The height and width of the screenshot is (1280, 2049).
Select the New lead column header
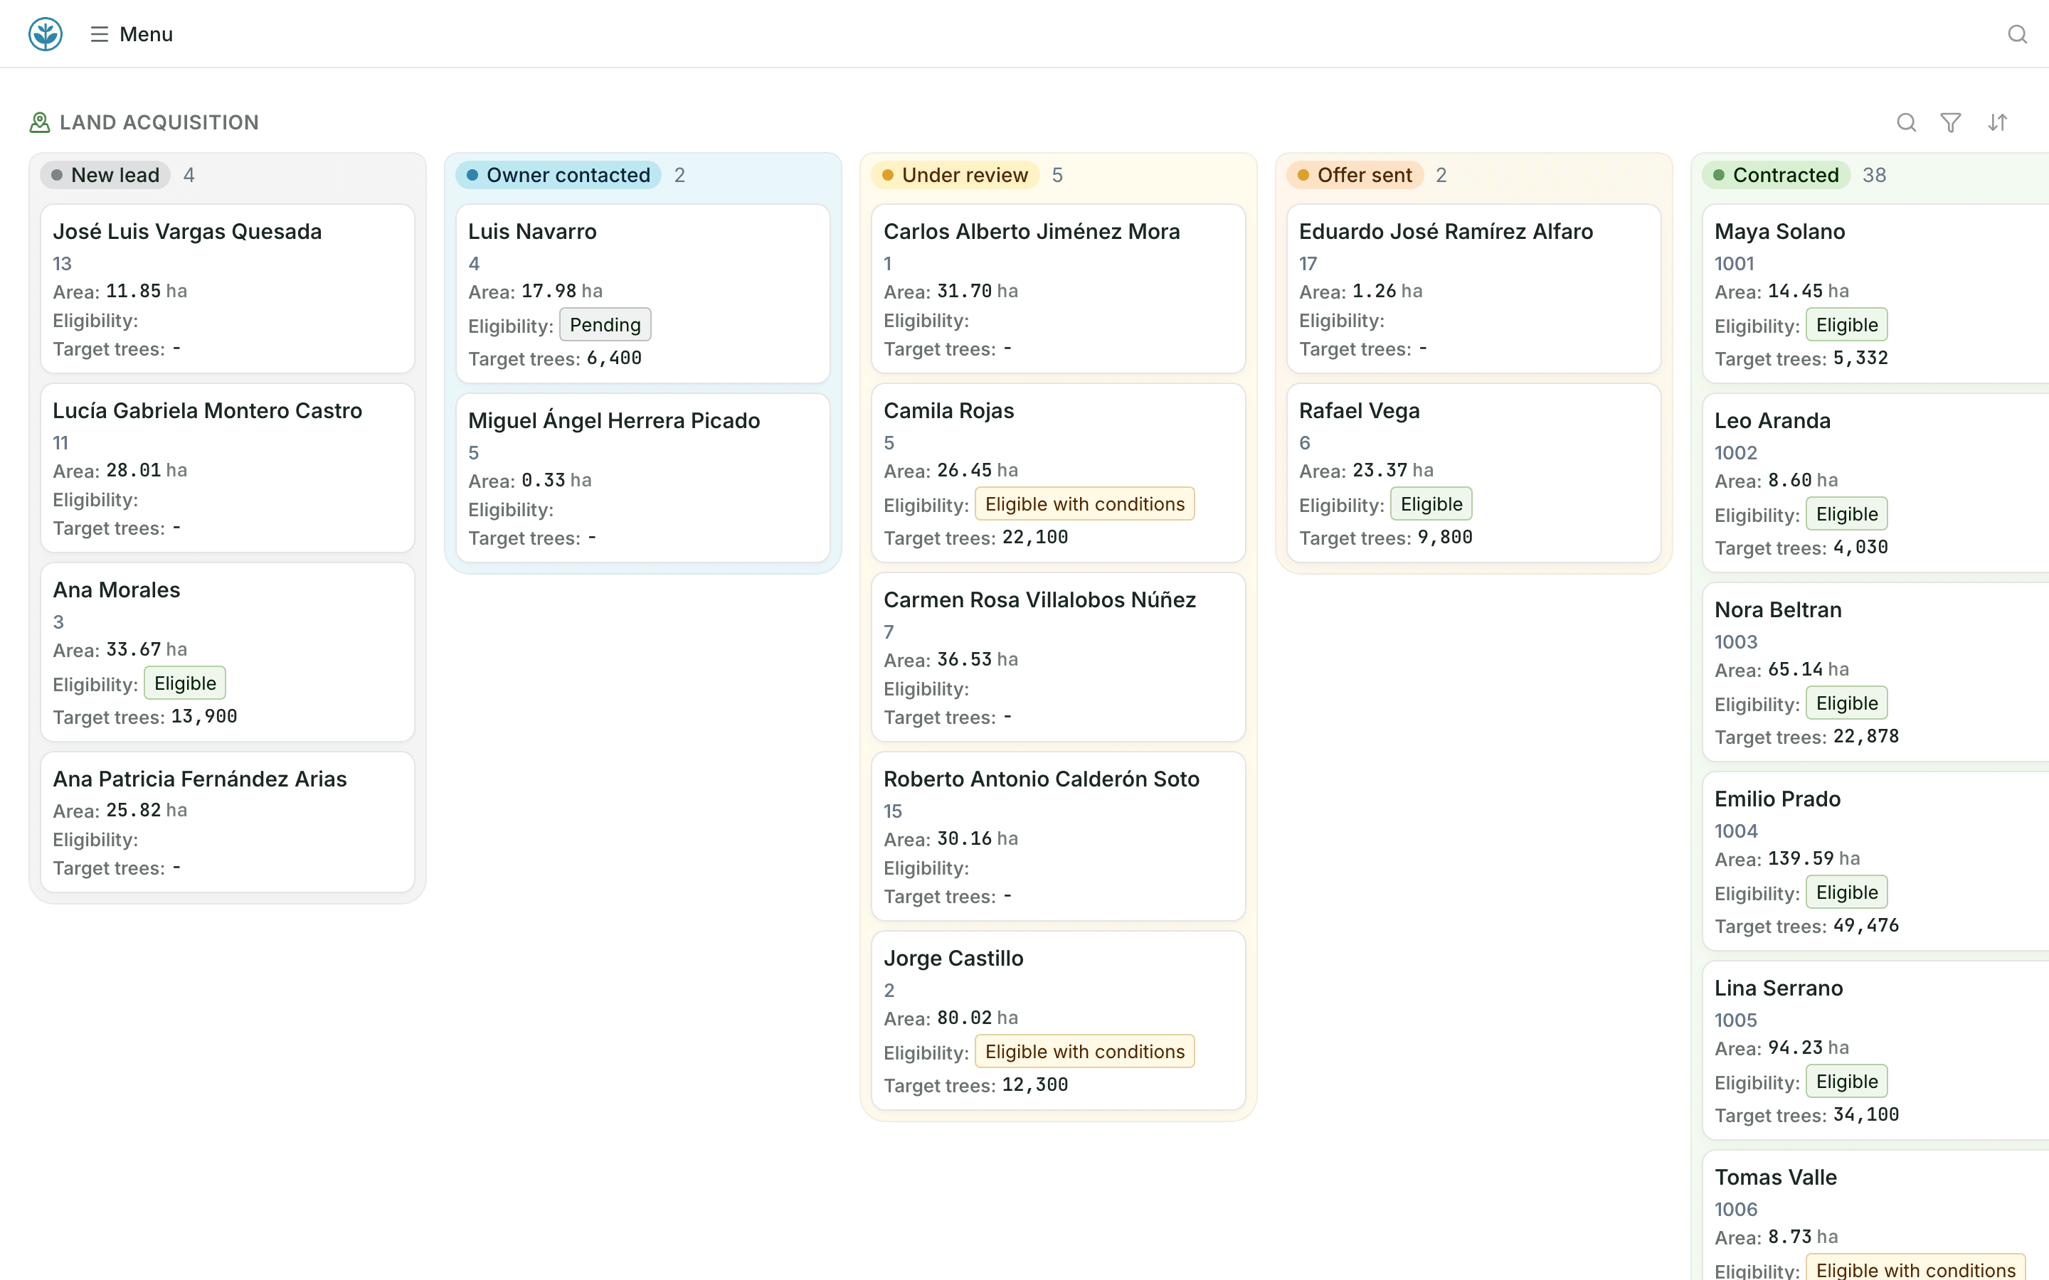(x=105, y=175)
